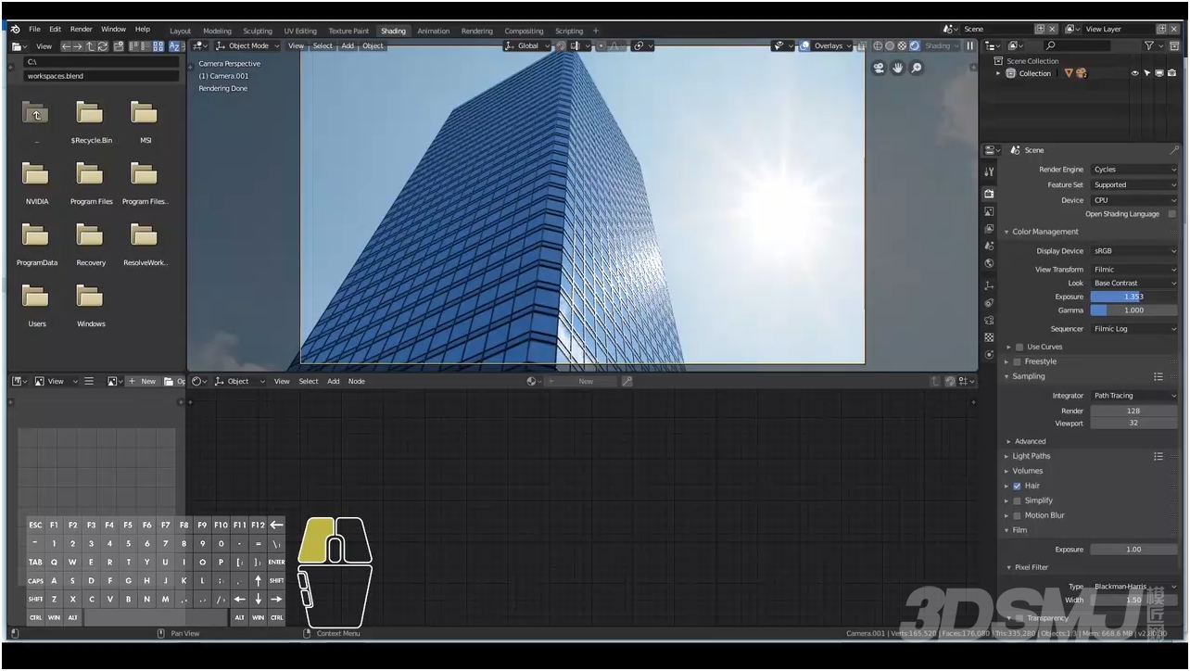Switch viewport to wireframe shading
This screenshot has width=1190, height=671.
click(878, 45)
